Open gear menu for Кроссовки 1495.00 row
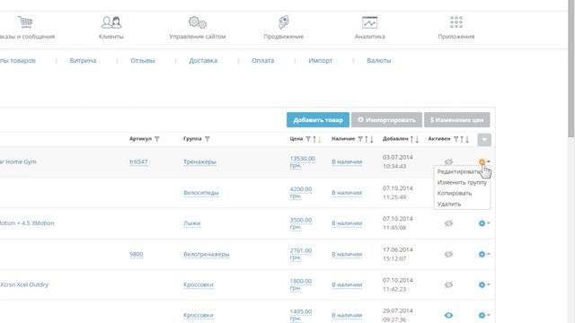This screenshot has height=323, width=575. coord(483,315)
